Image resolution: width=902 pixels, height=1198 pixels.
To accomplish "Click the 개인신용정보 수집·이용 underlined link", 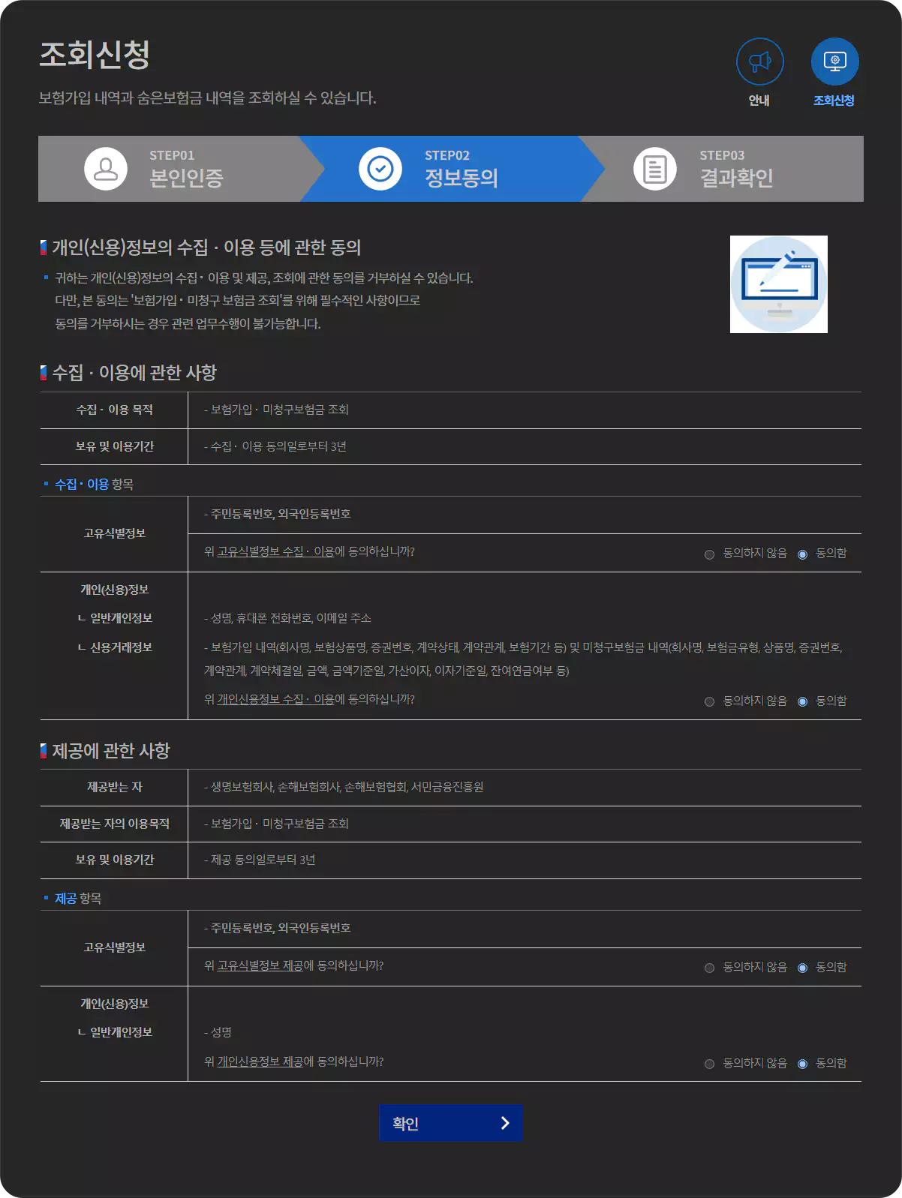I will tap(275, 699).
